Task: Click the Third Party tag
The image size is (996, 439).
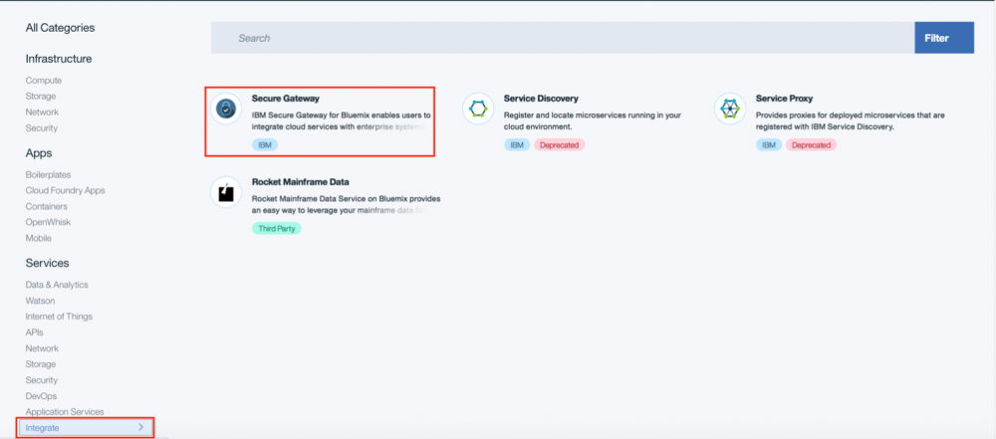Action: click(x=276, y=228)
